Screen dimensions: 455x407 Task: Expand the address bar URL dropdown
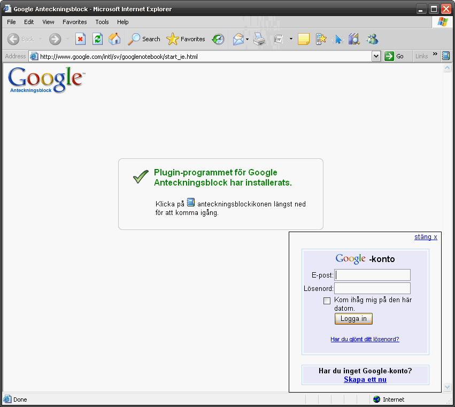[376, 56]
